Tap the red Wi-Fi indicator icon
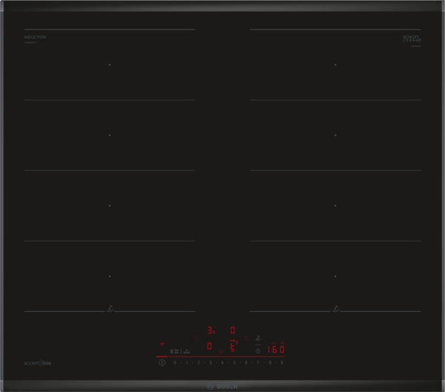This screenshot has height=392, width=445. point(162,344)
